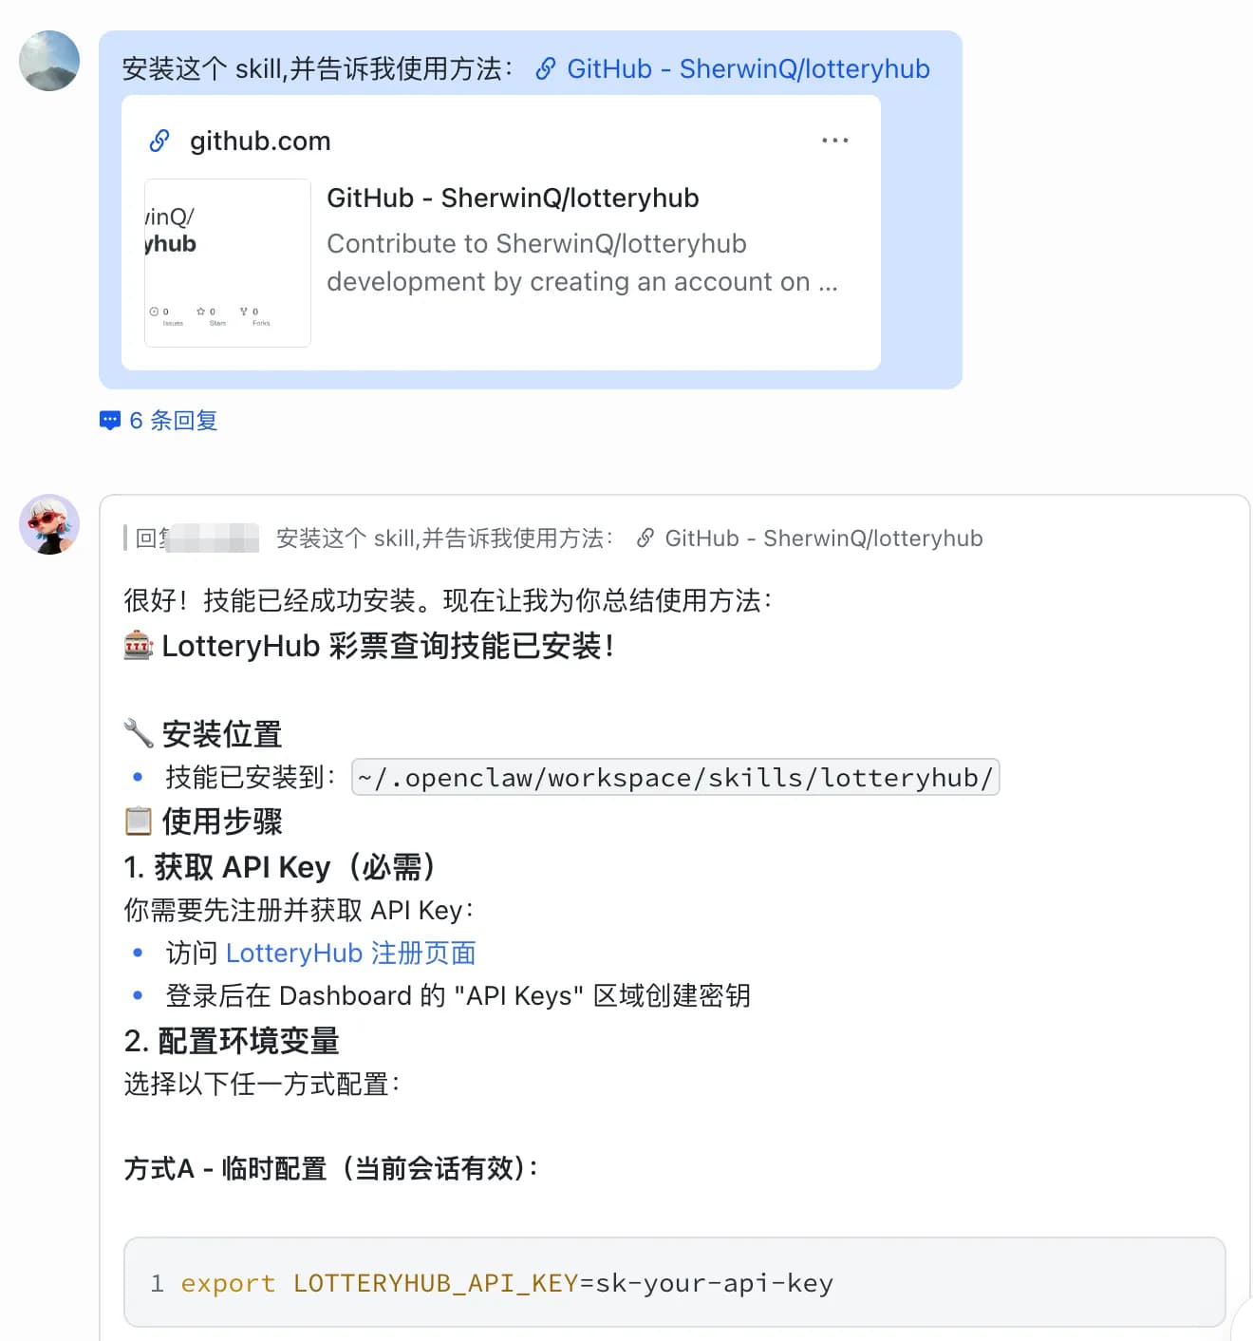The image size is (1253, 1341).
Task: Click the export LOTTERYHUB_API_KEY code block
Action: [675, 1282]
